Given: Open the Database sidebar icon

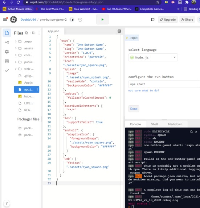Looking at the screenshot, I should pos(7,61).
